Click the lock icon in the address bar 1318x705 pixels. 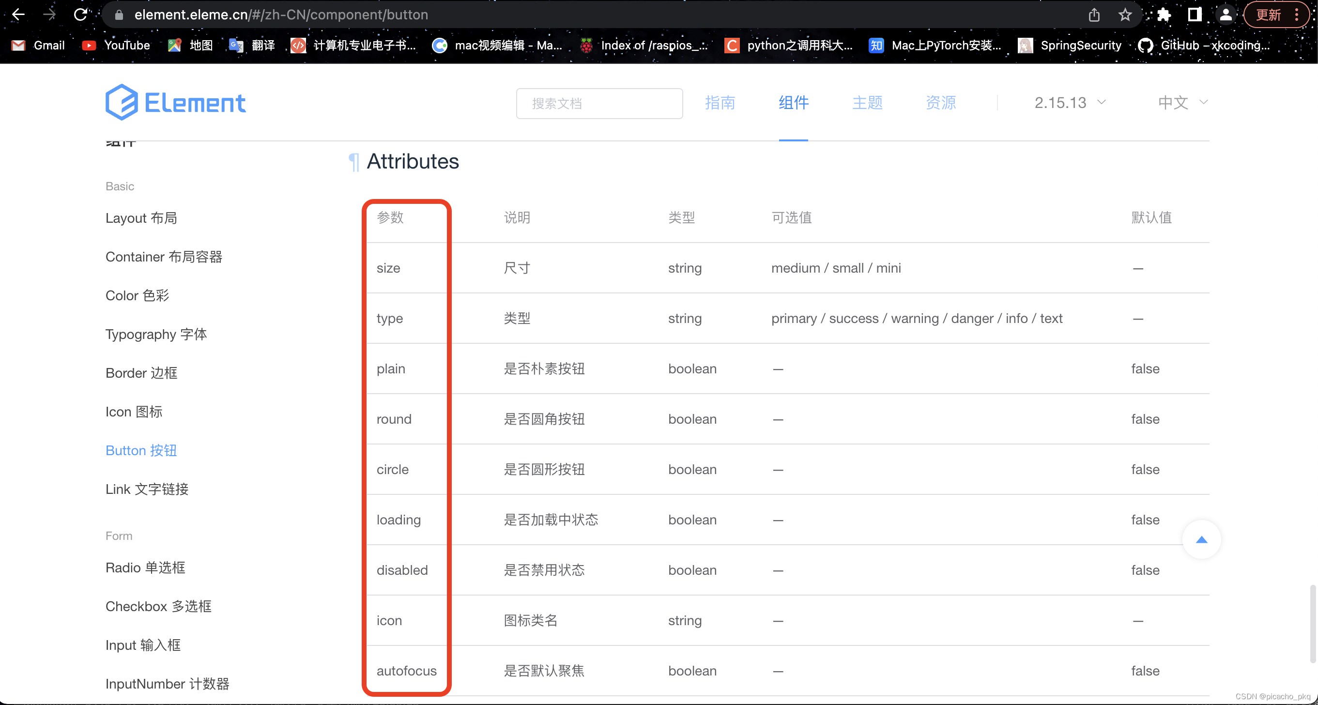coord(119,15)
